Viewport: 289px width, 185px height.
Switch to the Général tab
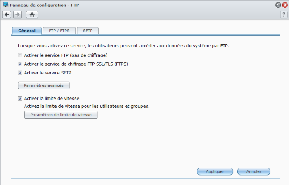click(x=27, y=31)
